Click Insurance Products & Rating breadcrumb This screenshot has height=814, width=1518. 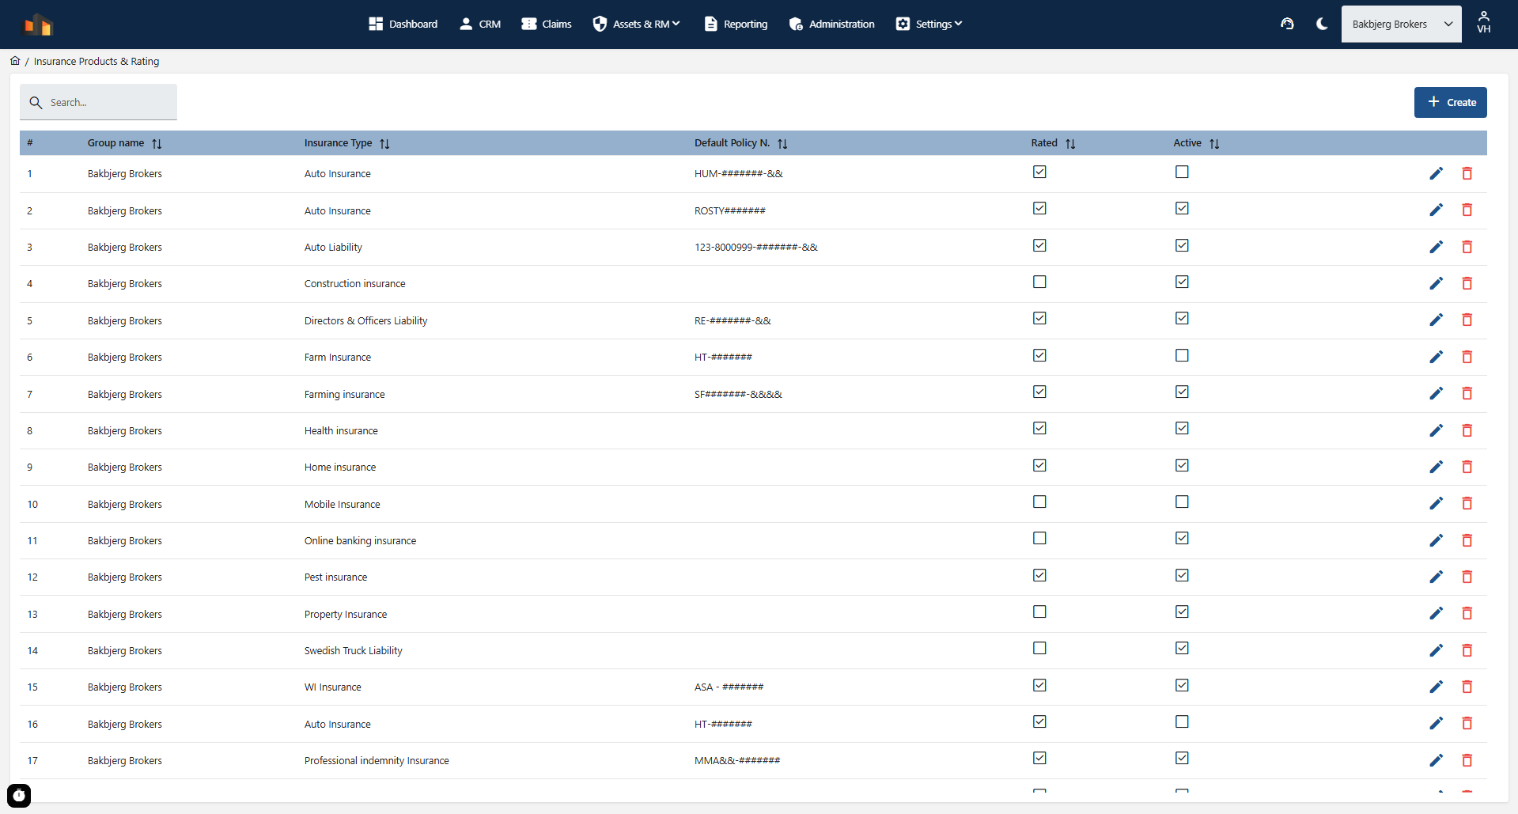tap(97, 61)
